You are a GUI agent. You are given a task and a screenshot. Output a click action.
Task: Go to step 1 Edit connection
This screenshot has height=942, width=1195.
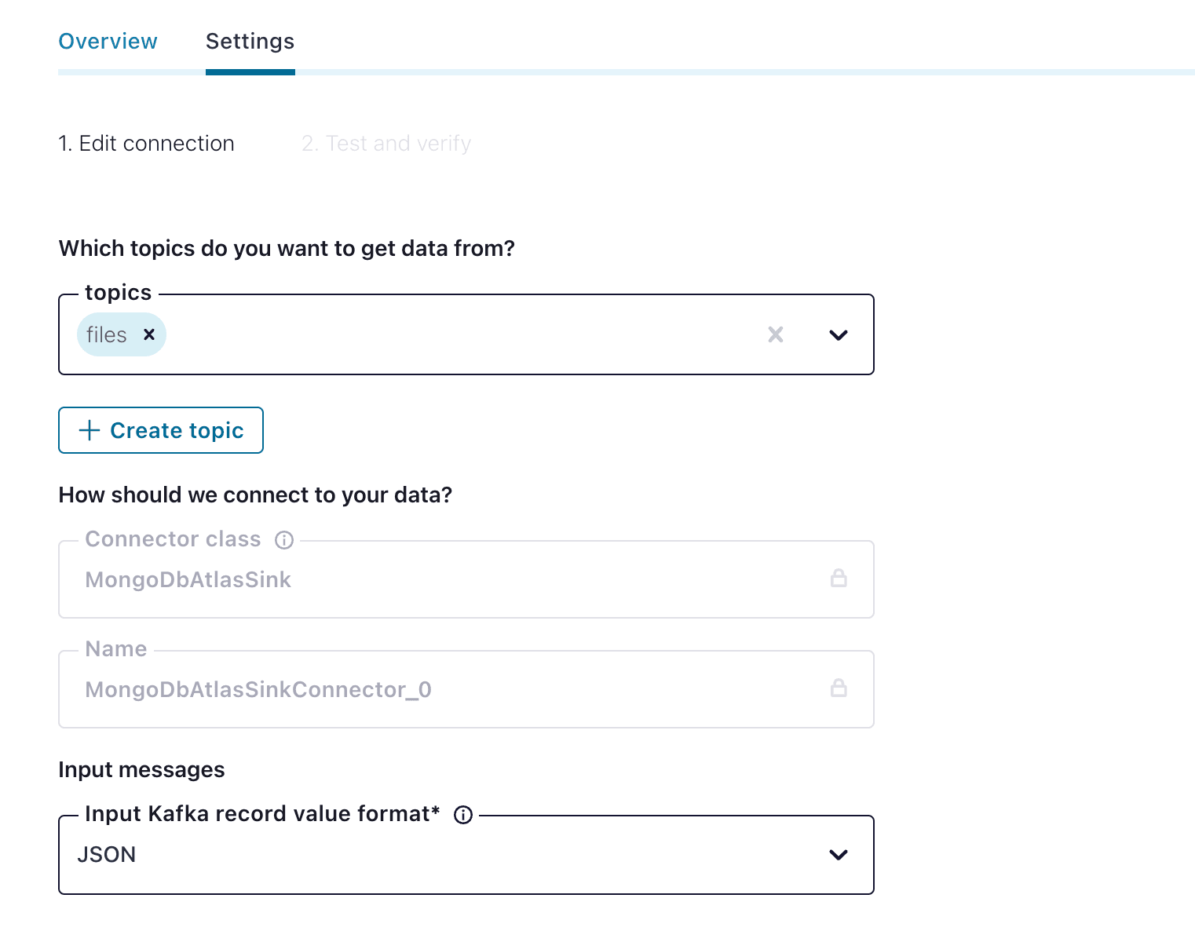146,144
